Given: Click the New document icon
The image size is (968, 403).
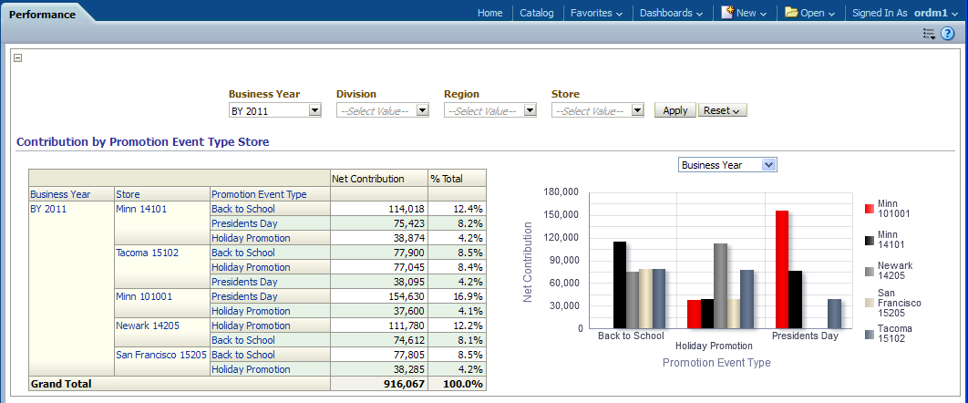Looking at the screenshot, I should [727, 13].
